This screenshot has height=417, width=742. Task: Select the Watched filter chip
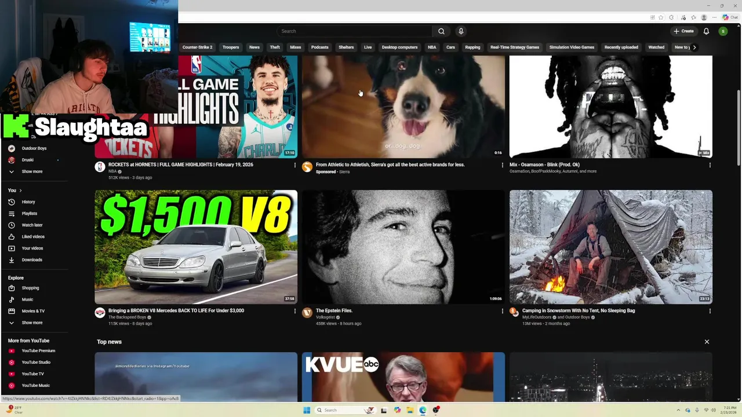pyautogui.click(x=656, y=47)
